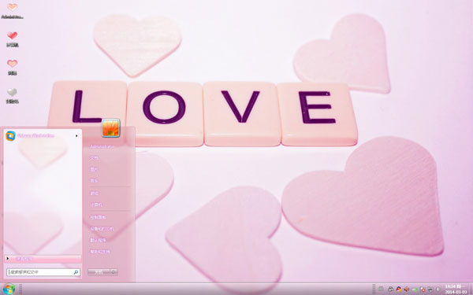
Task: Click the orange speaker volume tray icon
Action: pyautogui.click(x=406, y=289)
